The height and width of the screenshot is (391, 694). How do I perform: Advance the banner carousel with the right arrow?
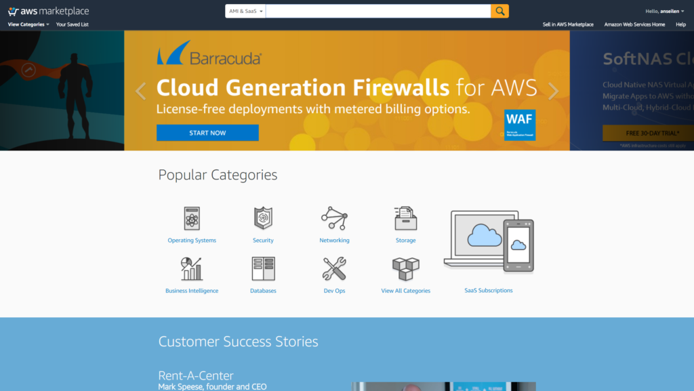(553, 91)
